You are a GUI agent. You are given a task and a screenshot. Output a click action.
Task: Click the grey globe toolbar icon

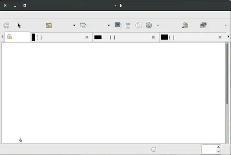click(x=149, y=25)
